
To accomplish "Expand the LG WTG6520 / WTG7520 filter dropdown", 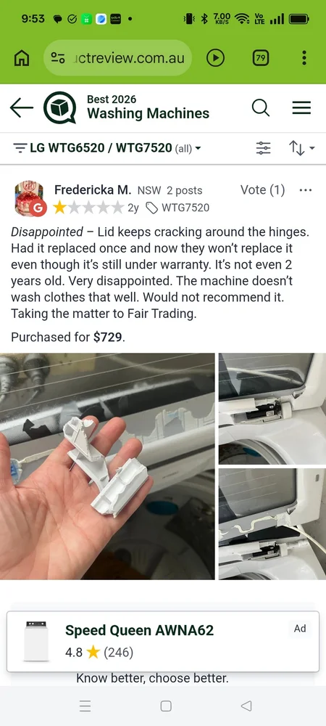I will (x=108, y=148).
